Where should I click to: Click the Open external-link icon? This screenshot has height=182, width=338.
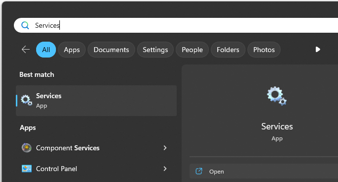point(199,171)
